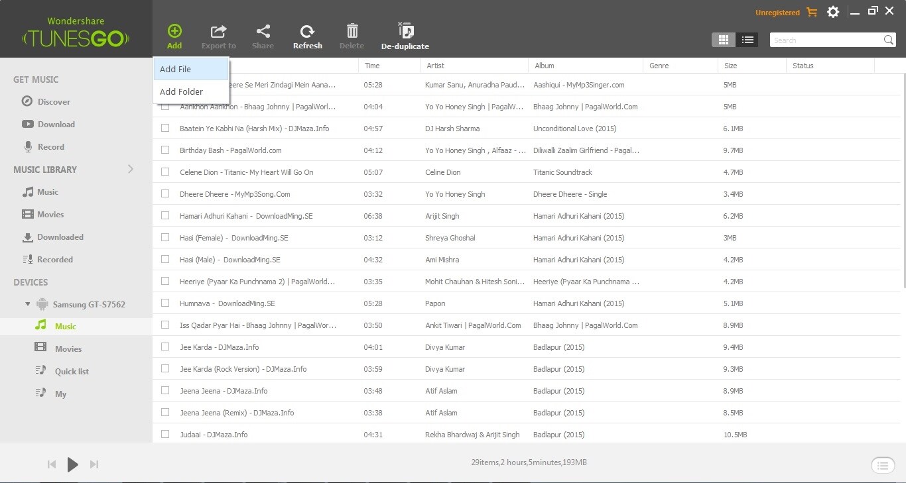Choose Add File from menu
The image size is (906, 483).
191,69
